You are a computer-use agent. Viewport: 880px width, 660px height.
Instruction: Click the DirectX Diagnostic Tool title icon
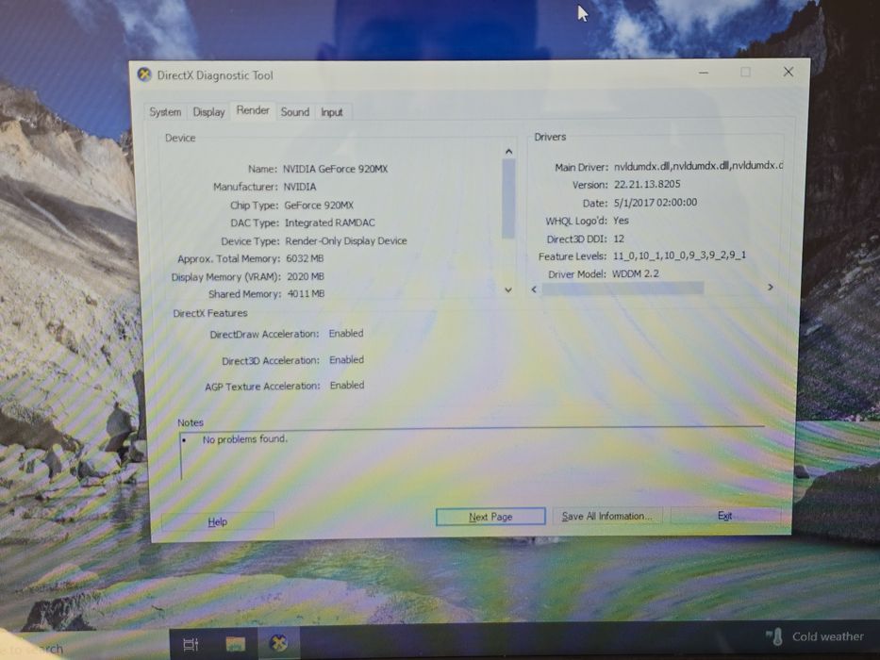[x=144, y=74]
